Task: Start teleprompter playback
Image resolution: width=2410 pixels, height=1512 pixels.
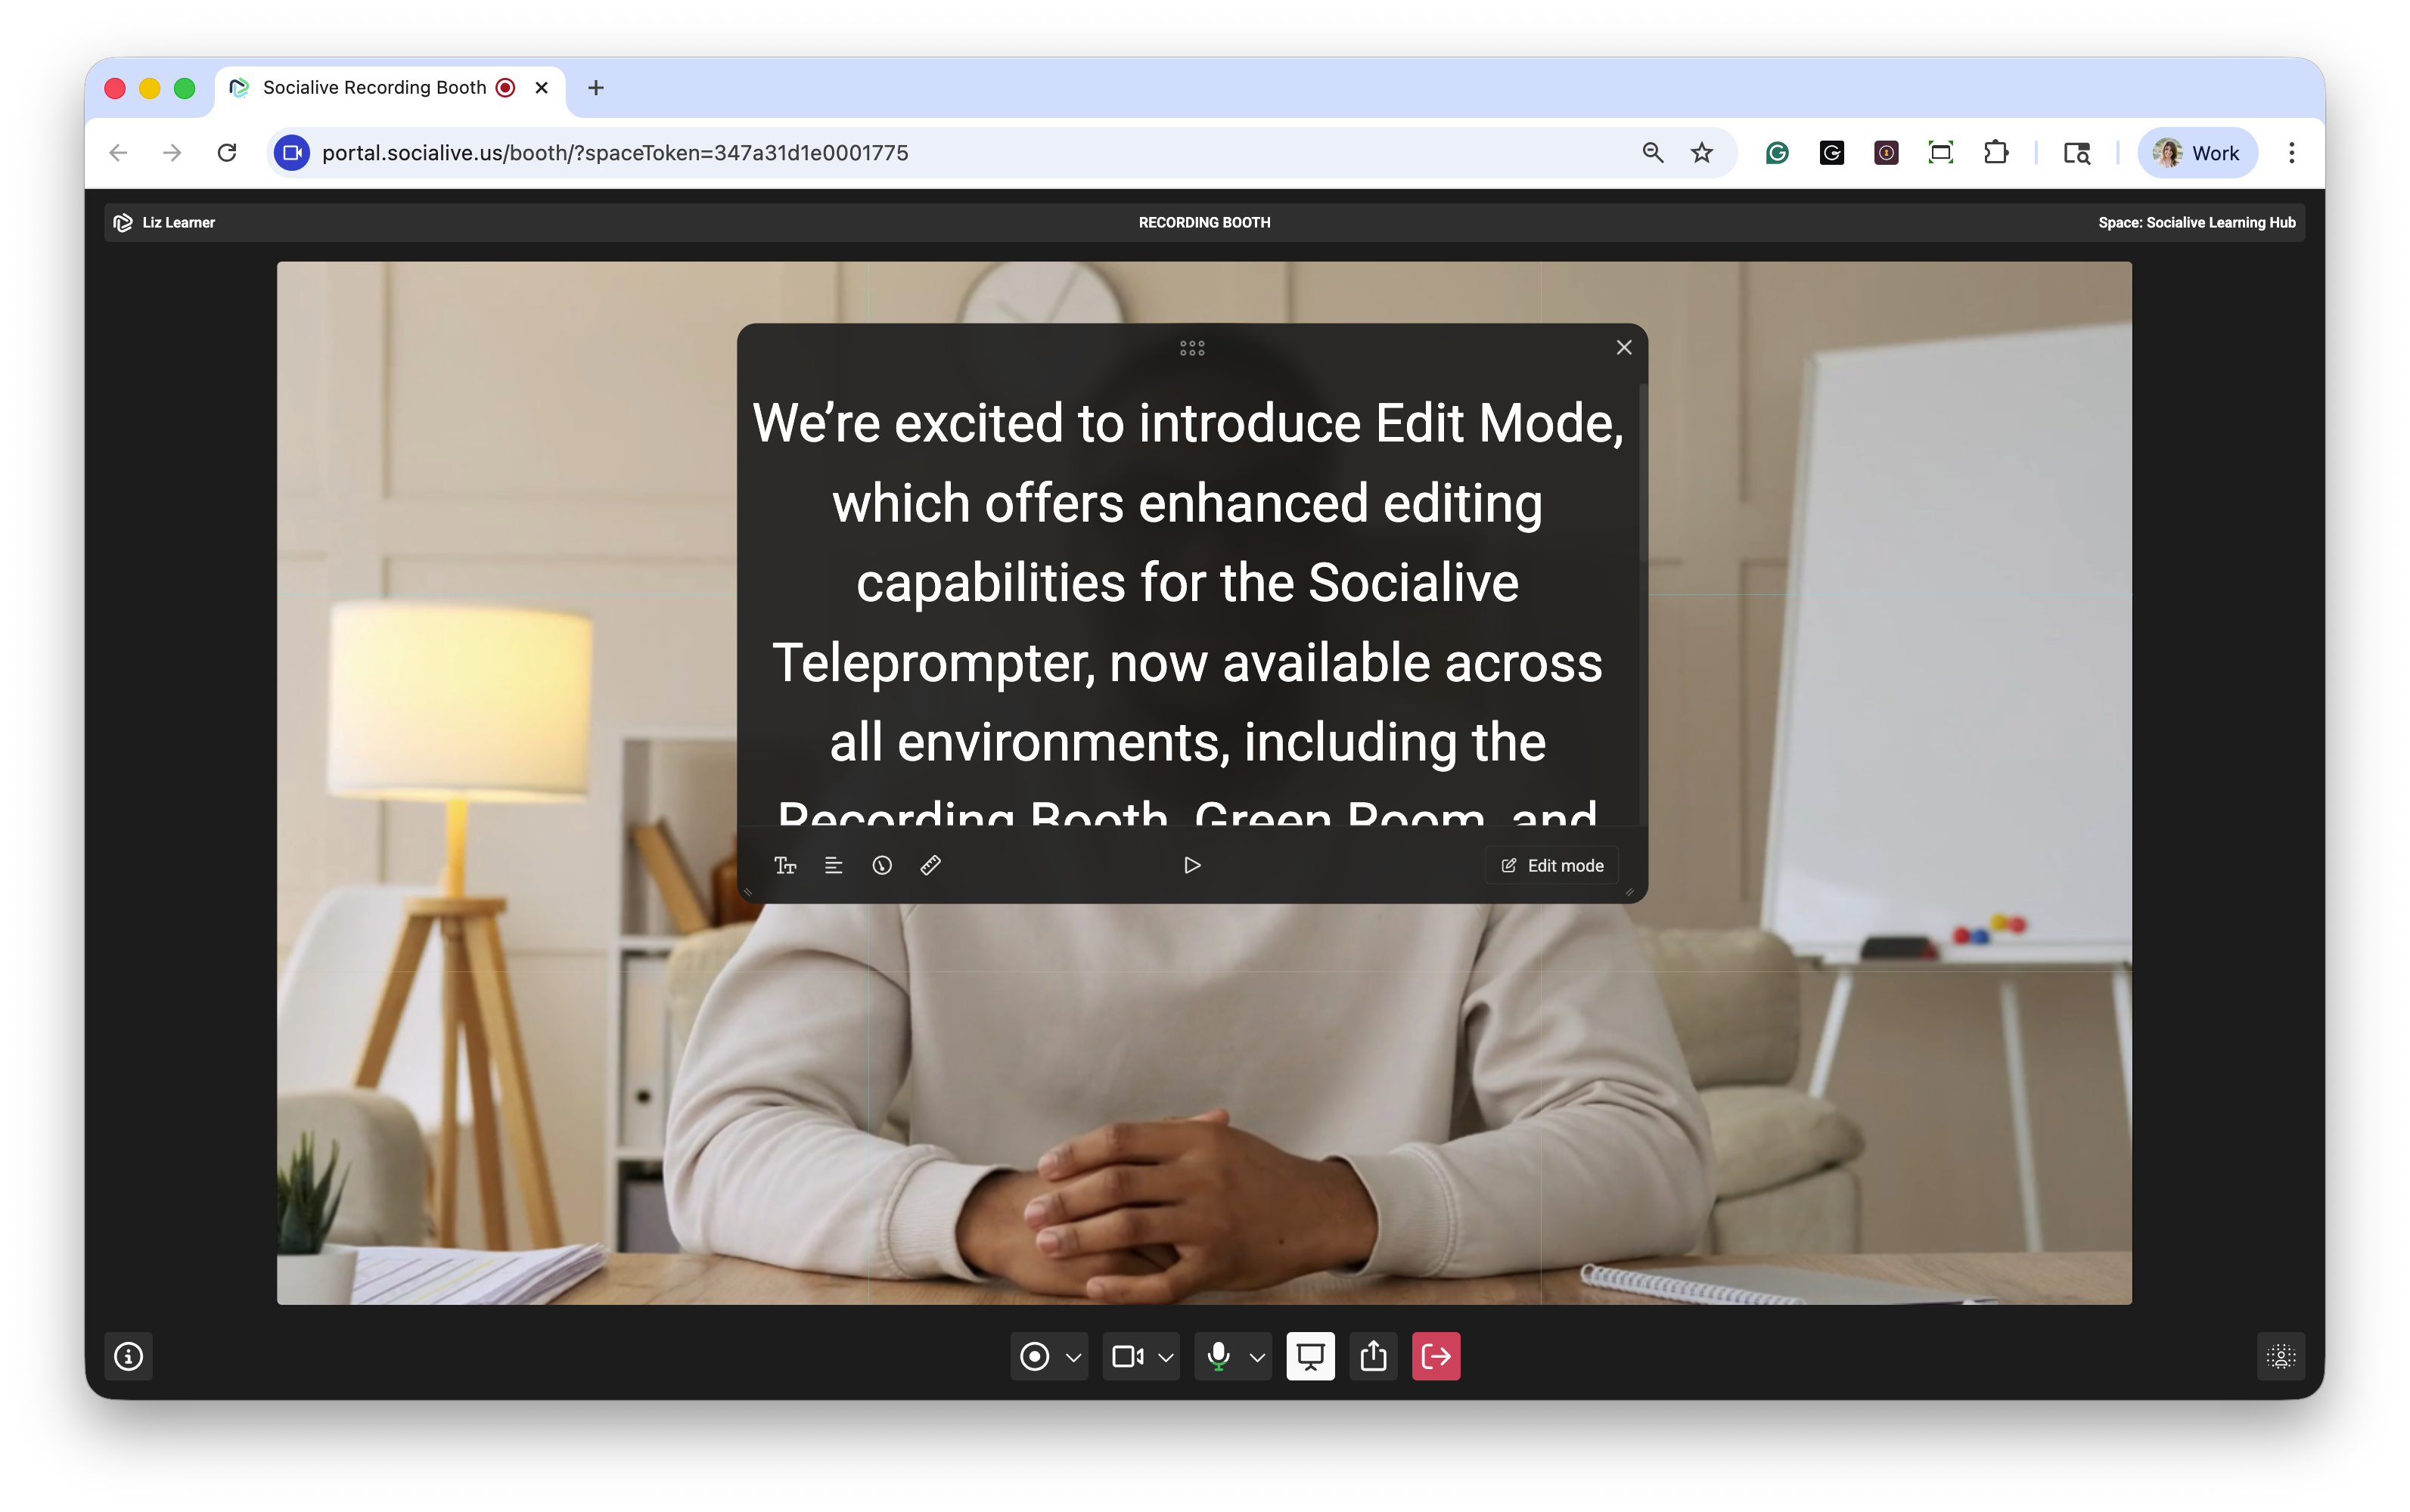Action: [1191, 865]
